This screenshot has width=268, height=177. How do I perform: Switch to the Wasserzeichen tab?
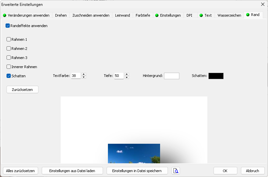[x=229, y=15]
